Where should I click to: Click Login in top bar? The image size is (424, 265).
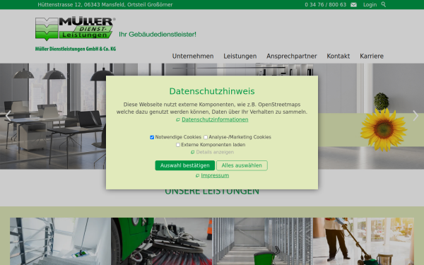[370, 5]
